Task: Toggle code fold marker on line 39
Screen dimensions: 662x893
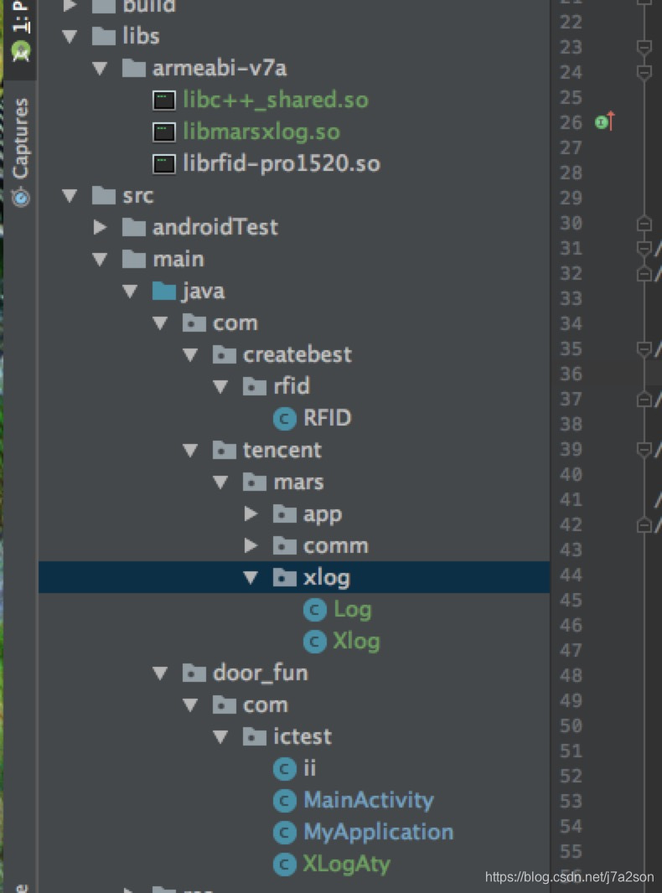Action: pyautogui.click(x=644, y=450)
